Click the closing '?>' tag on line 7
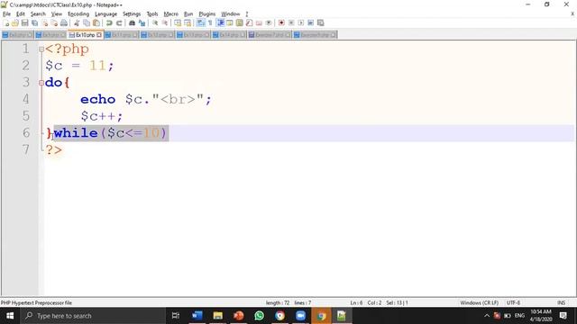The height and width of the screenshot is (324, 577). [x=54, y=149]
